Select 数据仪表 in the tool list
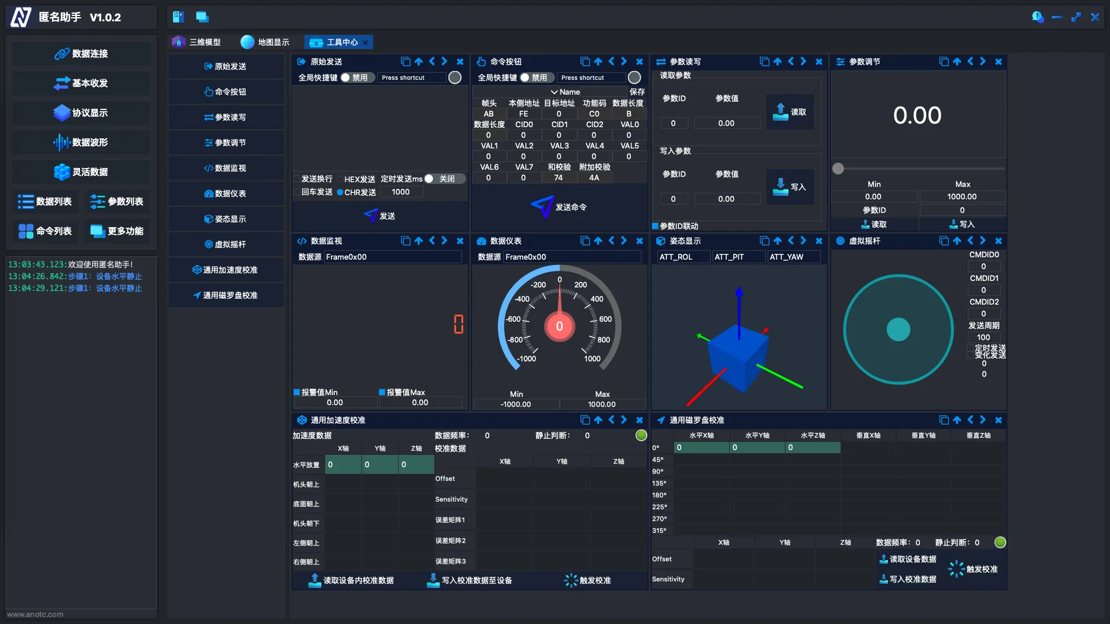Viewport: 1110px width, 624px height. coord(226,193)
